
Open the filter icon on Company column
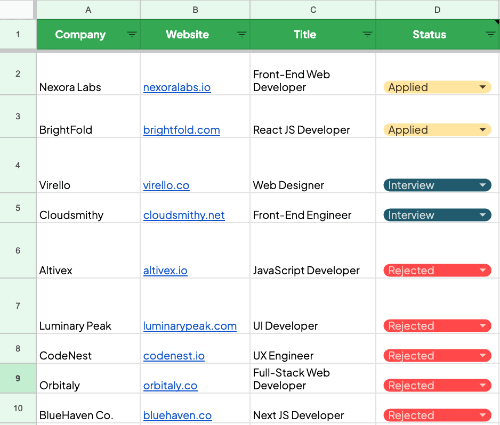132,34
